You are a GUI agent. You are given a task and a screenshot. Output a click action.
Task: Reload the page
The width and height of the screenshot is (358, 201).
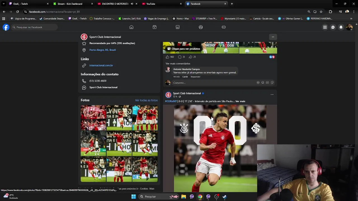pyautogui.click(x=17, y=12)
